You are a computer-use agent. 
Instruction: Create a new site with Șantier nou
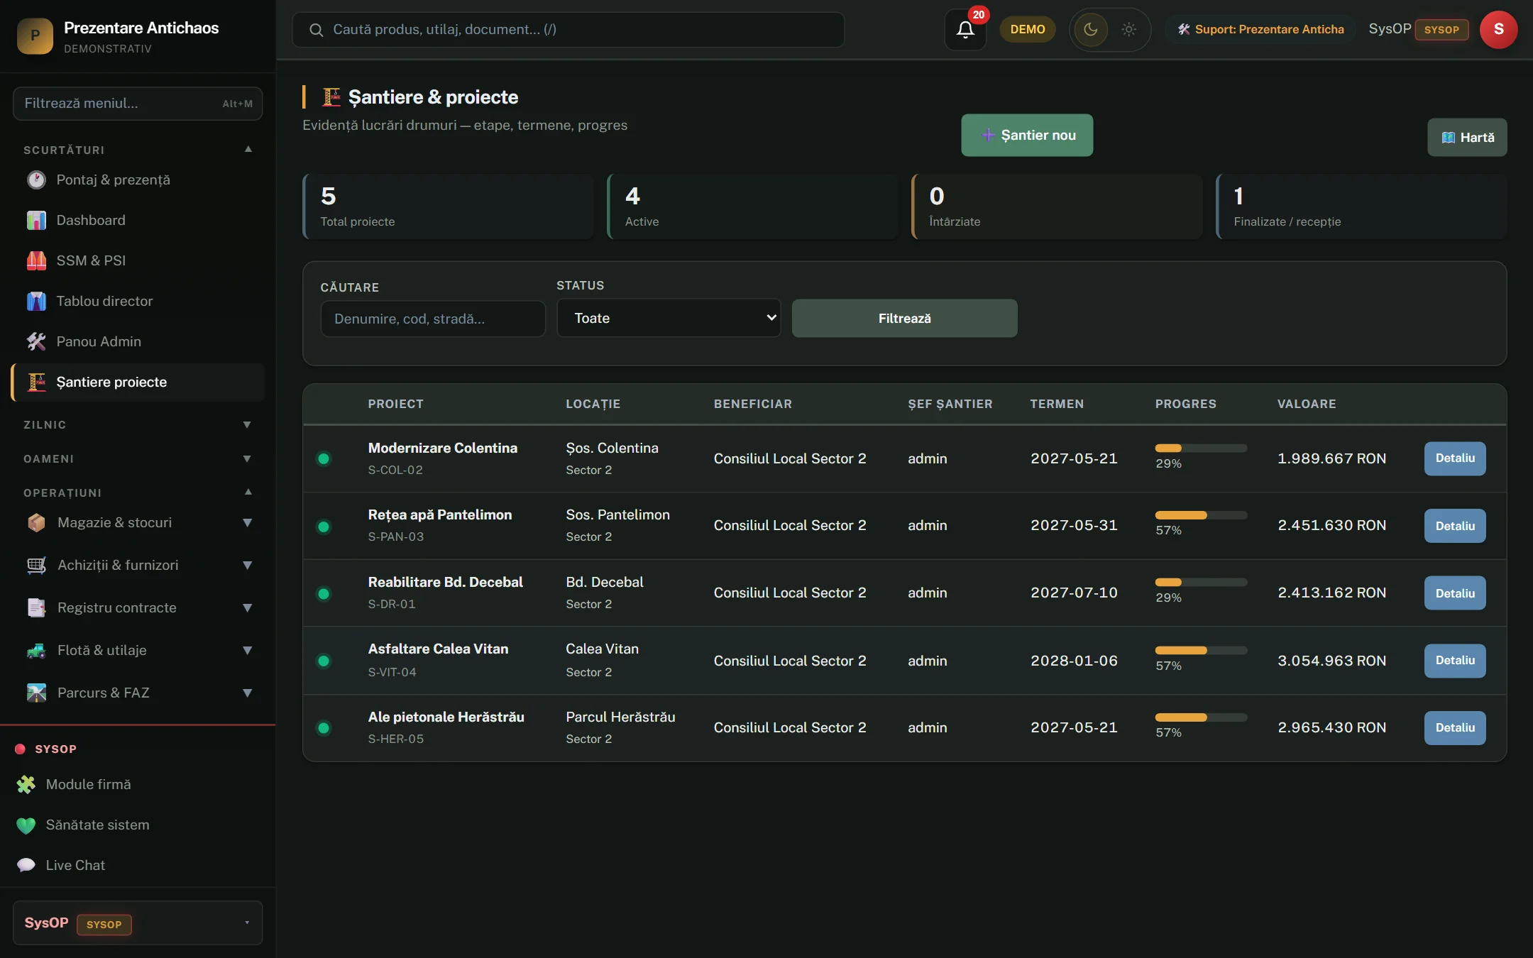(x=1027, y=136)
